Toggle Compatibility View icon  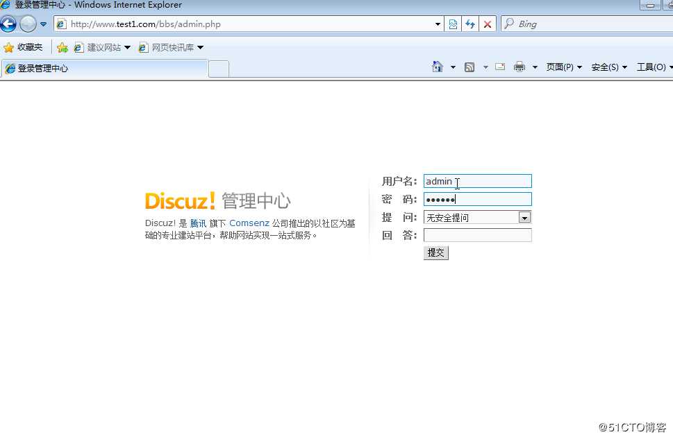[453, 24]
